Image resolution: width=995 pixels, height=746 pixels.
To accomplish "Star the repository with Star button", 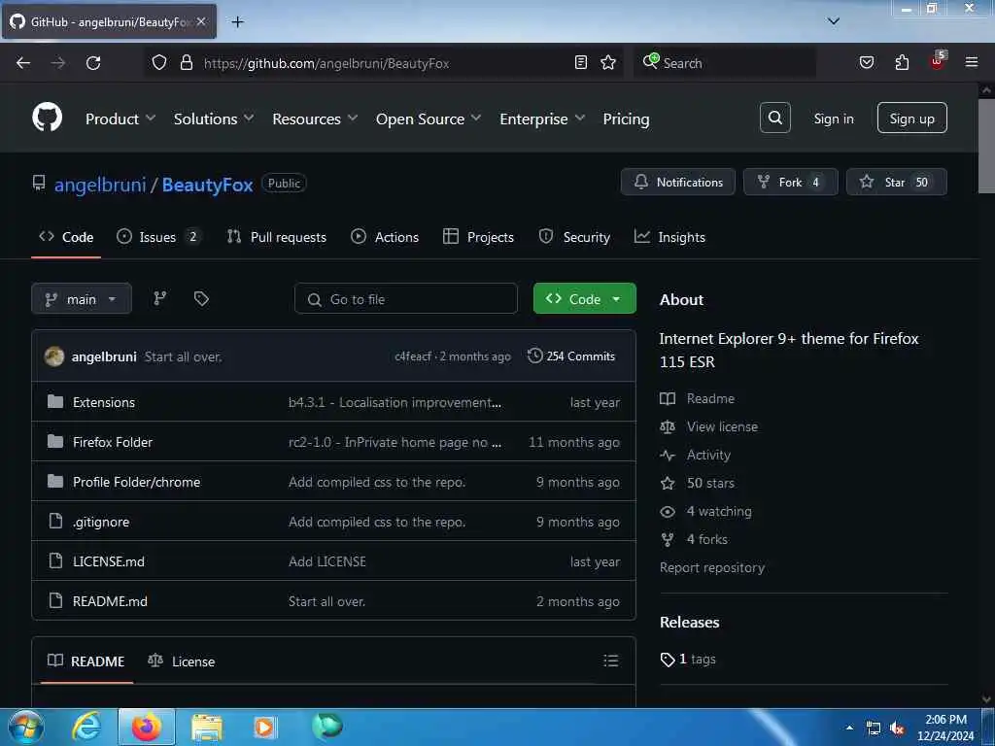I will pyautogui.click(x=896, y=182).
